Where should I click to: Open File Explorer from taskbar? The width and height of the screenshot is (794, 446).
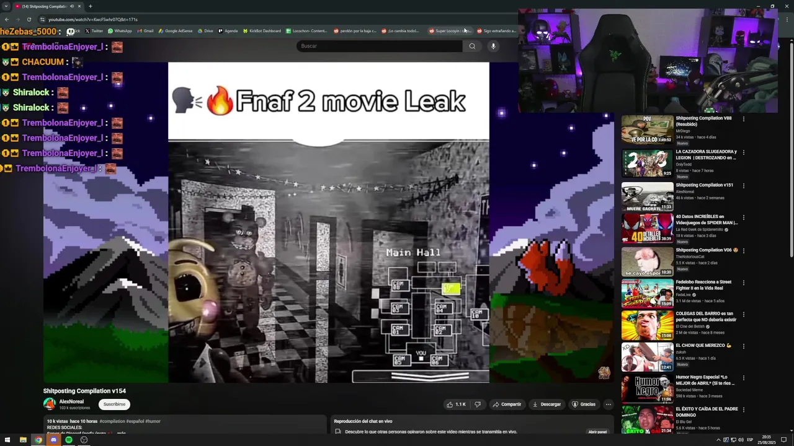point(23,440)
